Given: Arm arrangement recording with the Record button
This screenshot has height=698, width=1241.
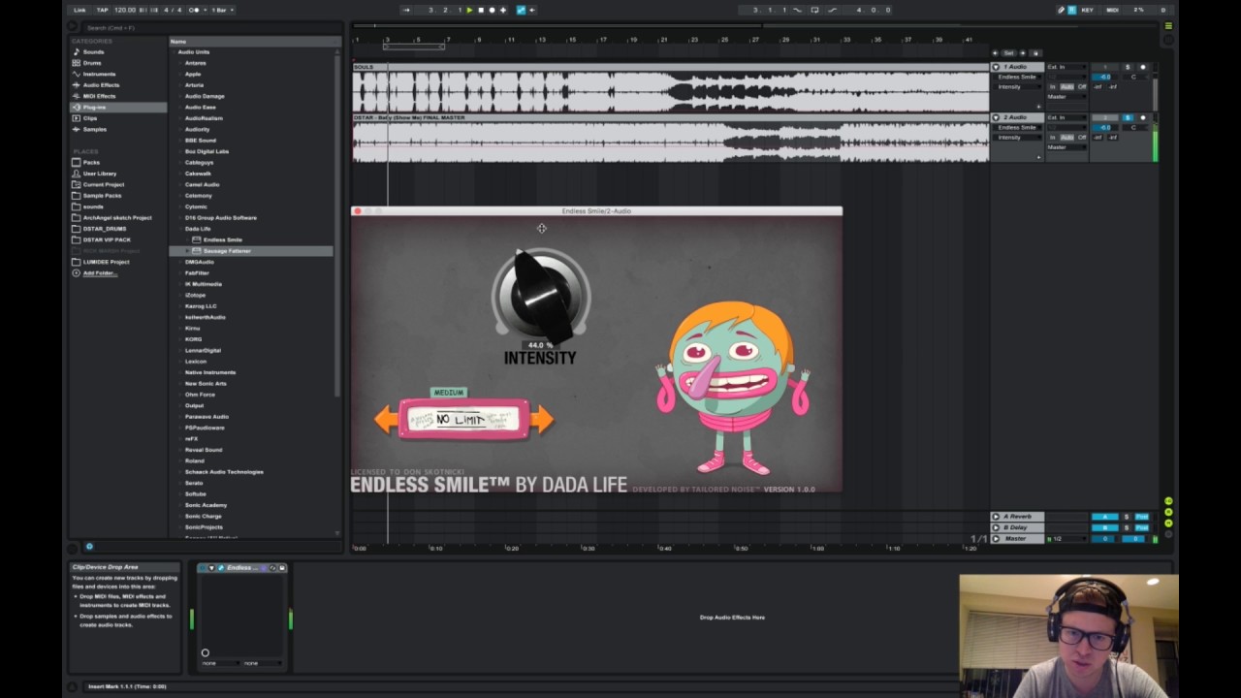Looking at the screenshot, I should tap(492, 10).
